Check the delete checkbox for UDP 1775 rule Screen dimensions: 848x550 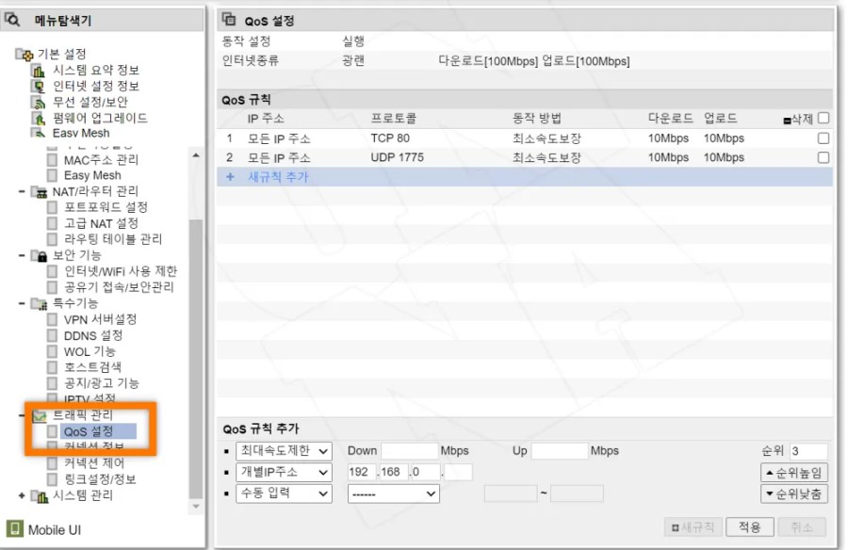(x=824, y=156)
